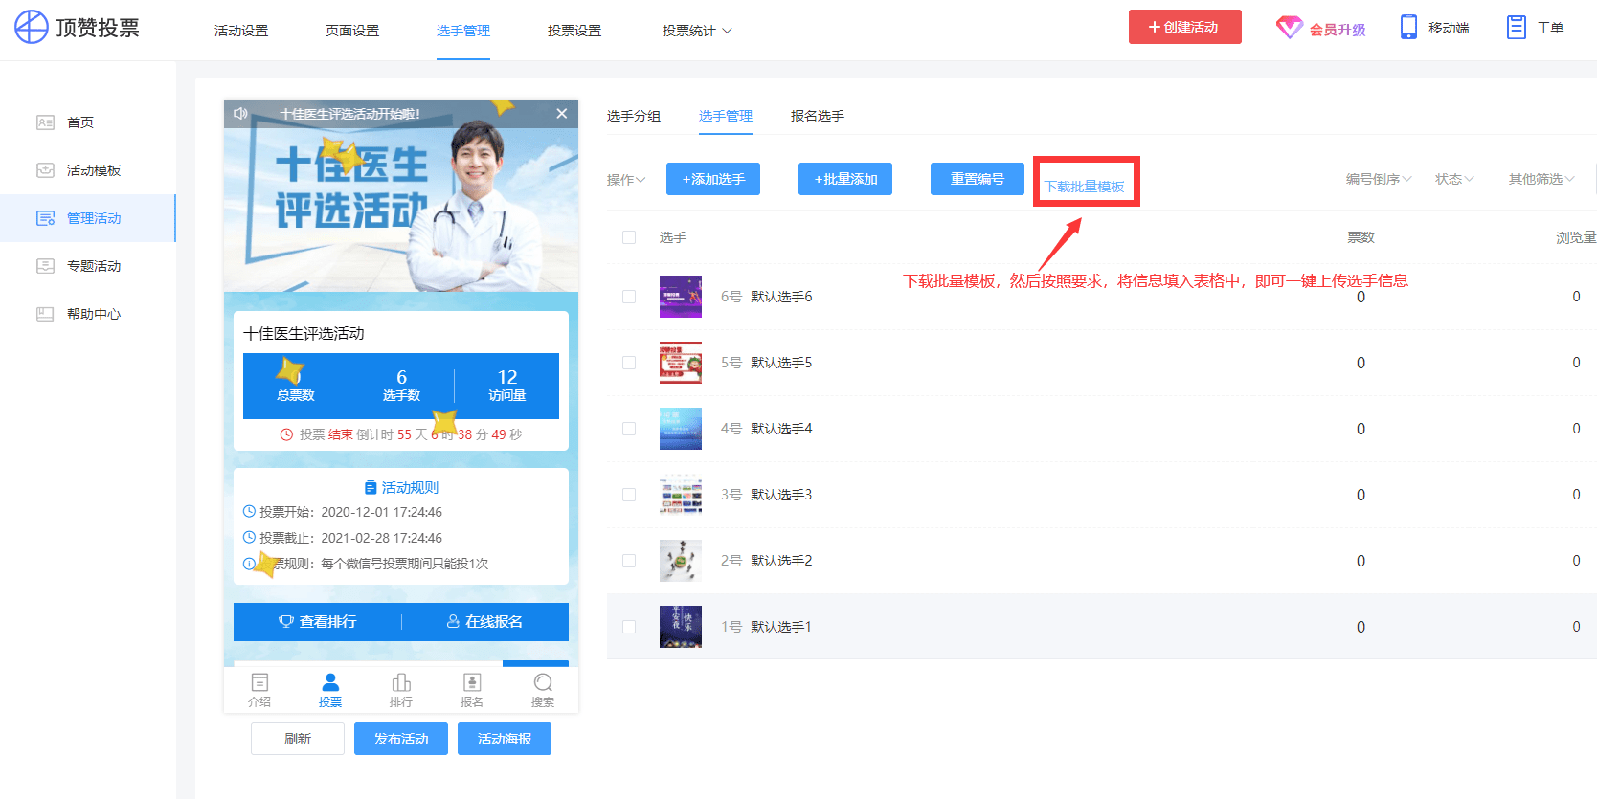Check the box for 默认选手3
This screenshot has height=799, width=1597.
[629, 495]
